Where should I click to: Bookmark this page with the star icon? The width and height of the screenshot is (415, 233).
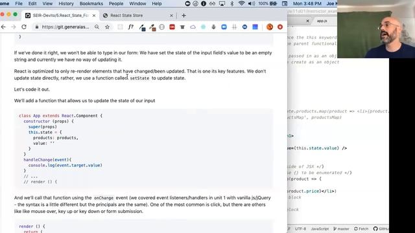click(x=107, y=27)
